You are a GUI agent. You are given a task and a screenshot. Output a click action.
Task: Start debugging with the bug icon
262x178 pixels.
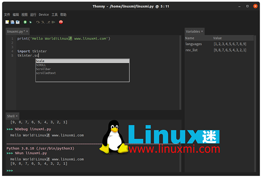31,22
